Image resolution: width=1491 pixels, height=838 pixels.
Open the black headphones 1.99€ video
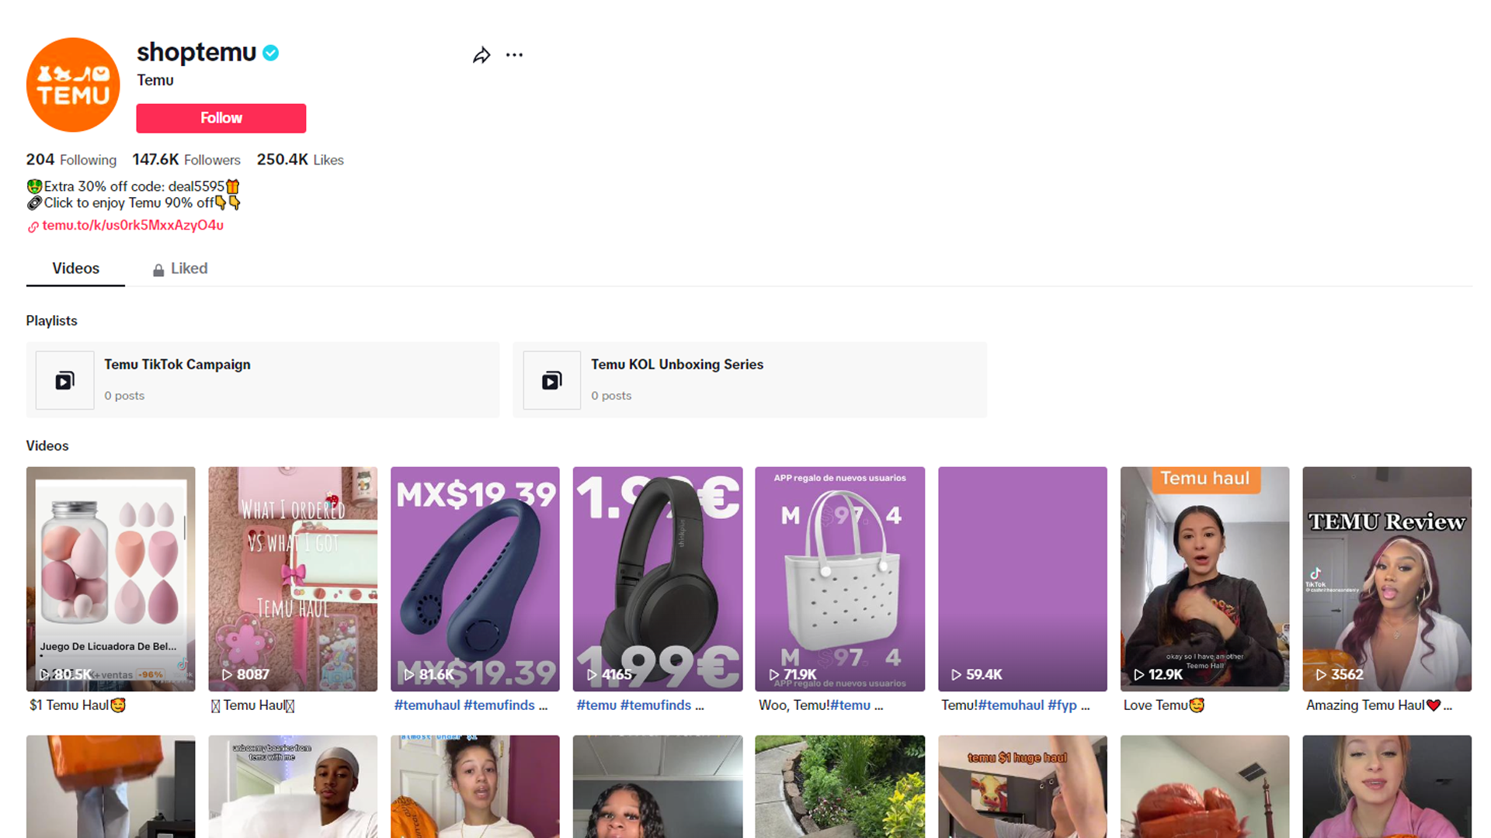657,578
